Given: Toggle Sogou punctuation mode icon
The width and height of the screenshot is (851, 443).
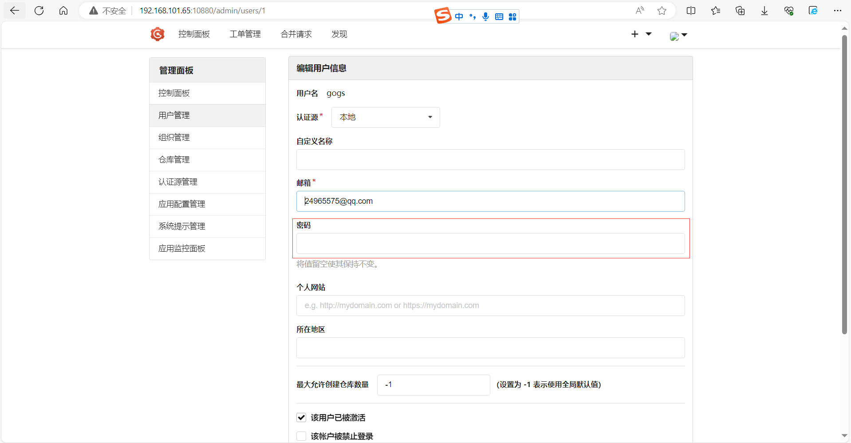Looking at the screenshot, I should click(473, 17).
